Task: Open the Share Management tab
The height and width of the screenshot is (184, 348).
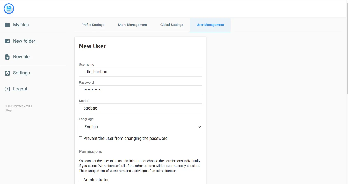Action: coord(132,25)
